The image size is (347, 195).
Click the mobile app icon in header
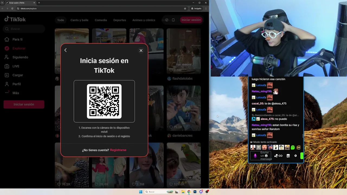[x=173, y=20]
